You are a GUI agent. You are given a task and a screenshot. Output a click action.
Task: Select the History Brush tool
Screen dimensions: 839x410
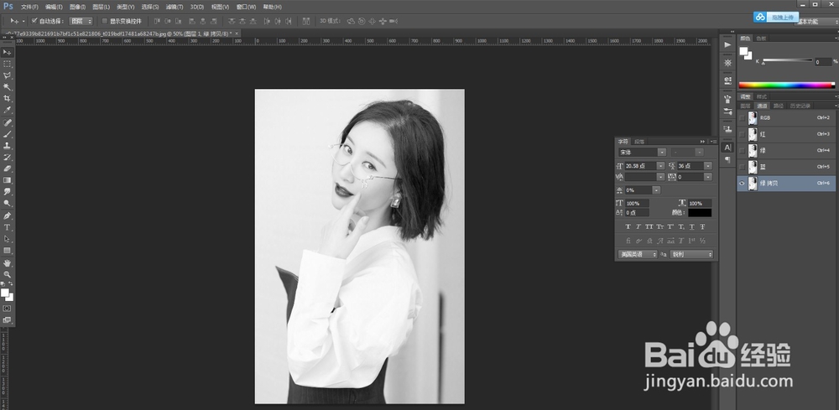(x=7, y=157)
